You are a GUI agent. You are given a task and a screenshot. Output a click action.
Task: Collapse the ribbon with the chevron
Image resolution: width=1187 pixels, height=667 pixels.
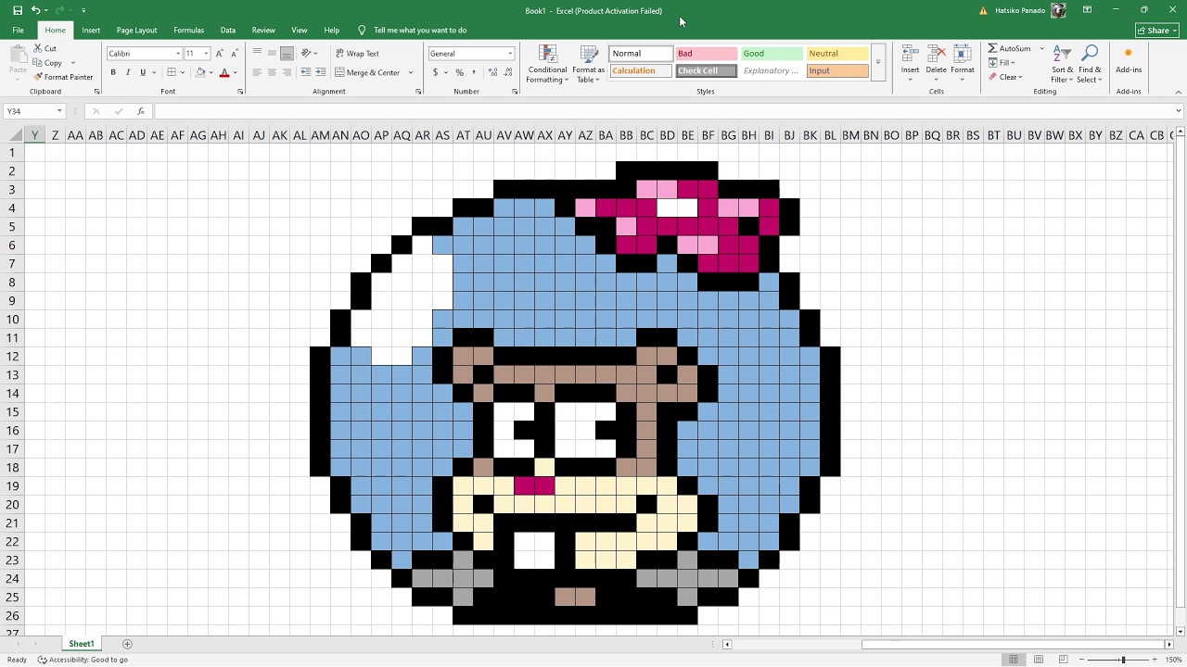click(x=1179, y=92)
